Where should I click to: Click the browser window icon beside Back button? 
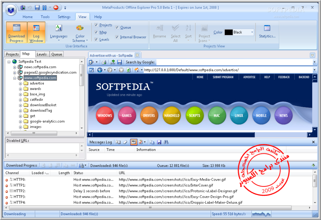pos(92,70)
